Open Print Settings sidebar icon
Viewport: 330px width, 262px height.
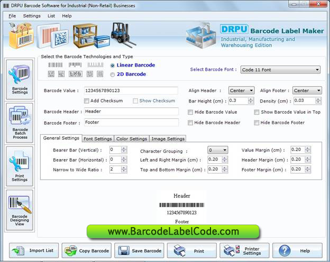(x=20, y=166)
